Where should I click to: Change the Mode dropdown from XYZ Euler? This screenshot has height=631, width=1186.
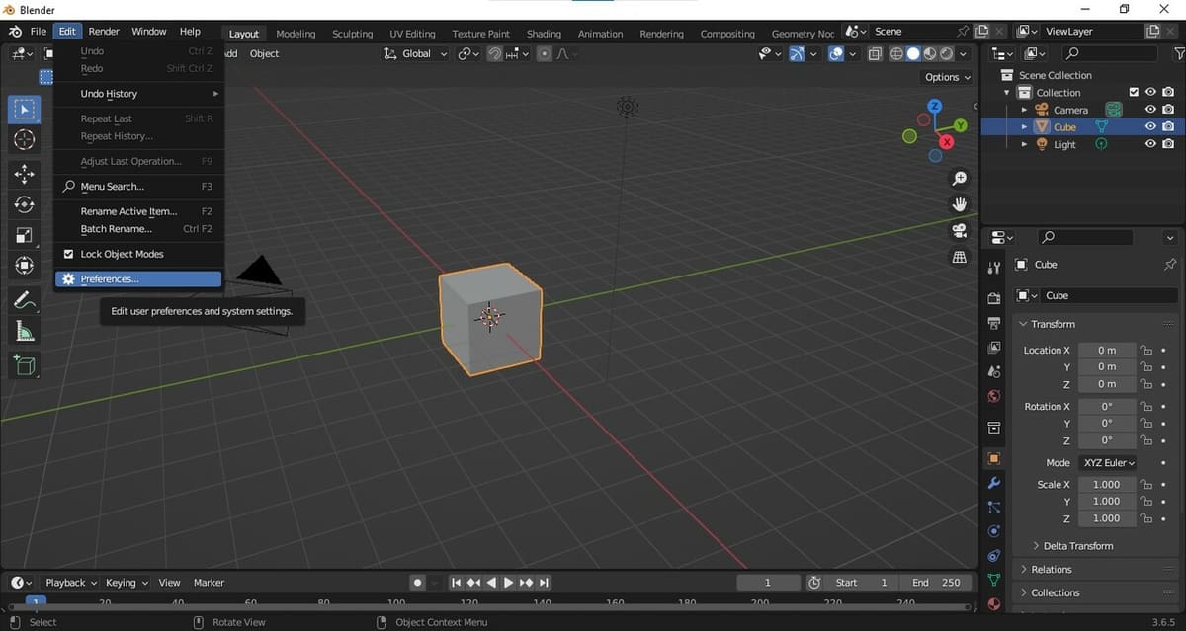[x=1108, y=462]
